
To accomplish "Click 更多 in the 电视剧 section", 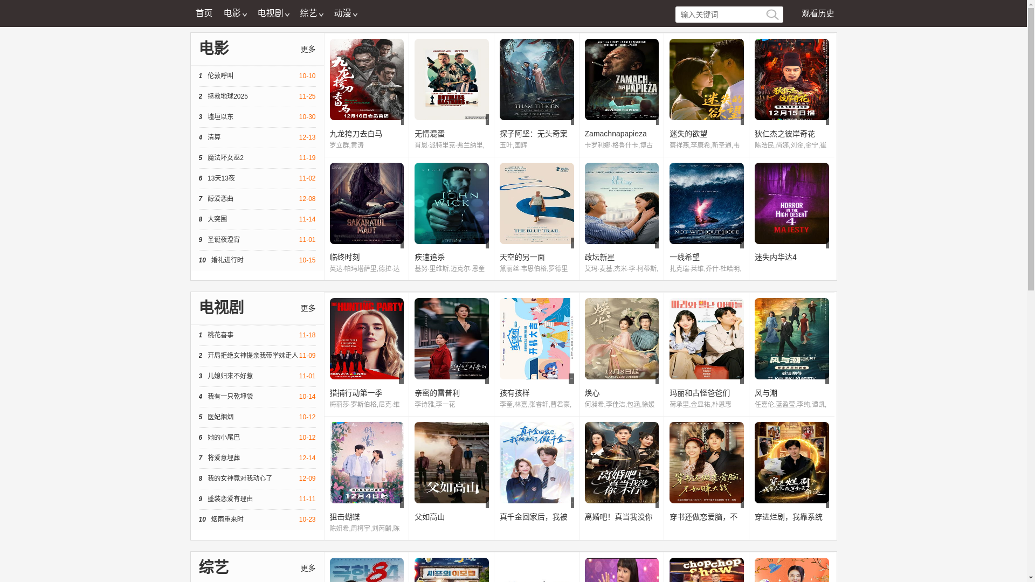I will pyautogui.click(x=308, y=308).
